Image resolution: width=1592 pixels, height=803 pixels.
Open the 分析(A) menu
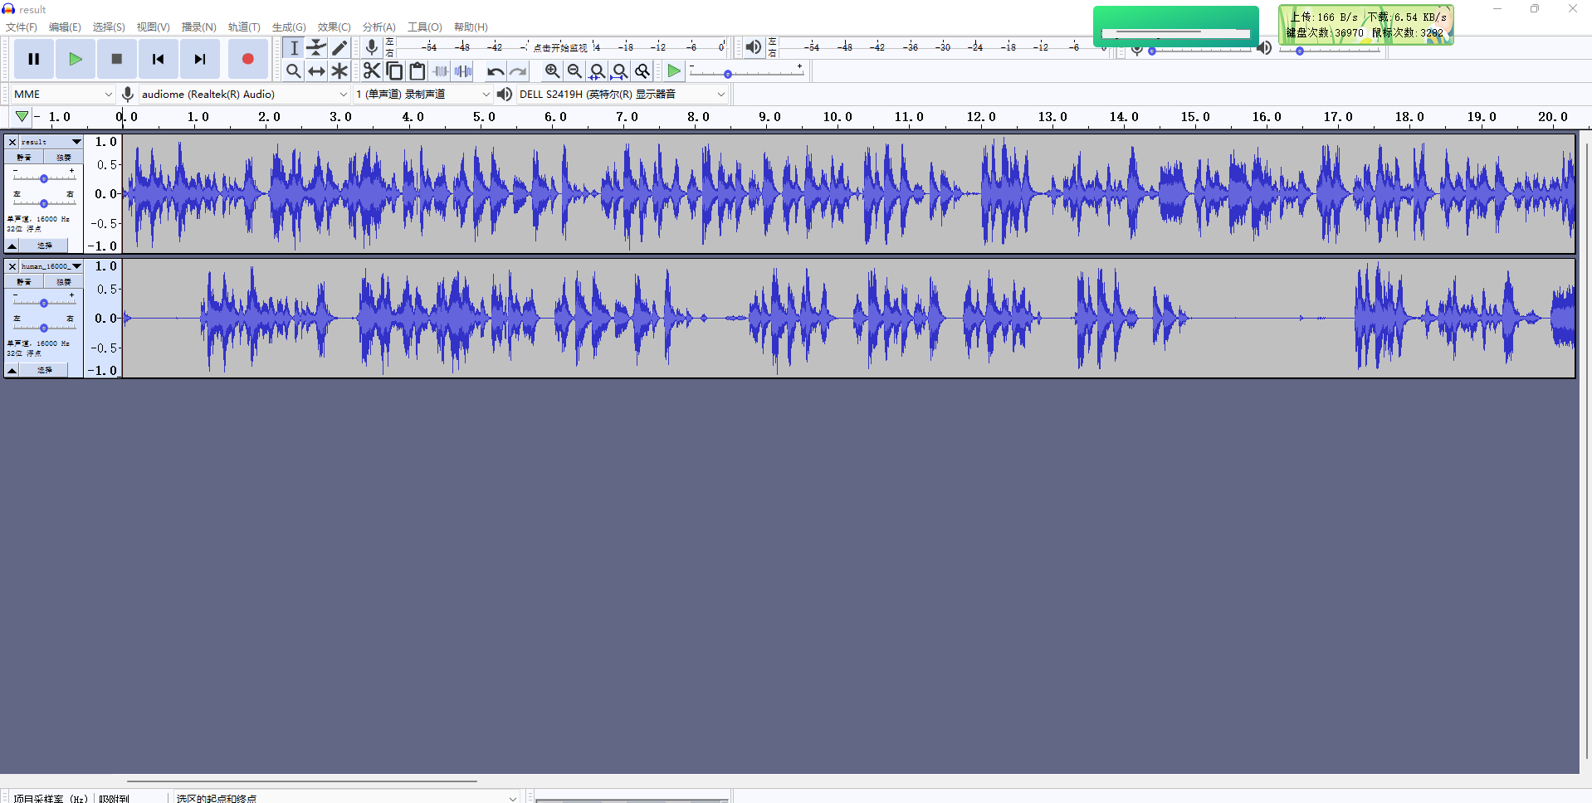378,27
